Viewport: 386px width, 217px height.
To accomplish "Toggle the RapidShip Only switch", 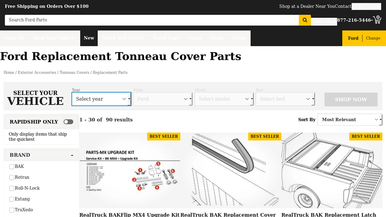I will pos(68,122).
